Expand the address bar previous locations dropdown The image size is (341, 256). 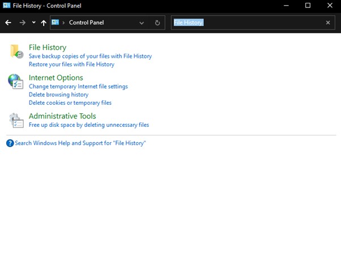(x=142, y=23)
